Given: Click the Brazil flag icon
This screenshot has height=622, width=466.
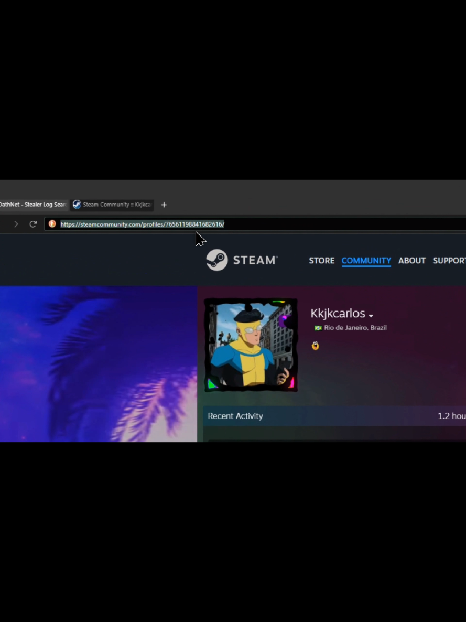Looking at the screenshot, I should coord(318,328).
